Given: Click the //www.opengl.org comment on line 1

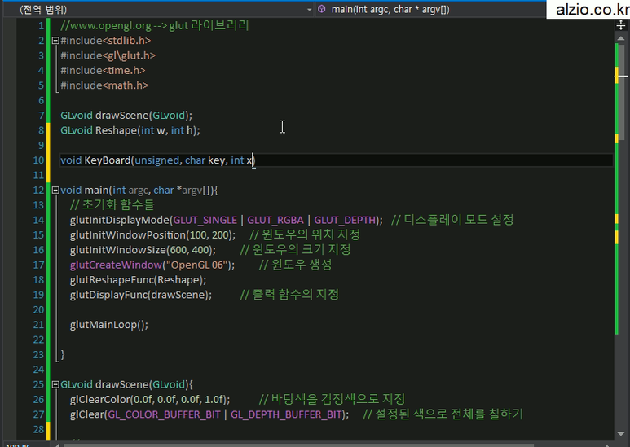Looking at the screenshot, I should (155, 26).
